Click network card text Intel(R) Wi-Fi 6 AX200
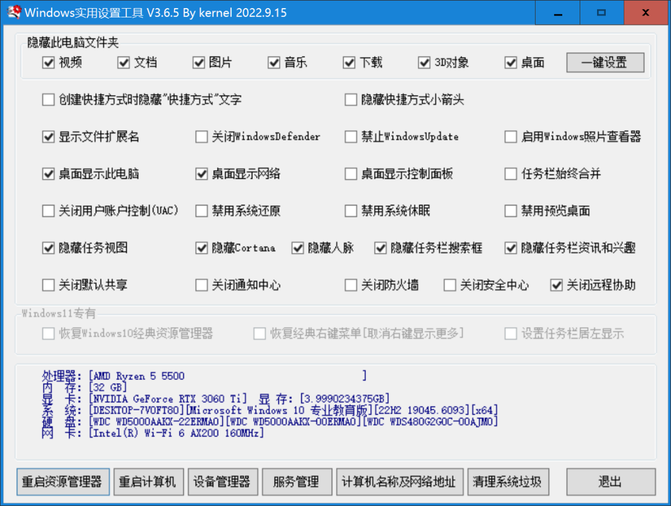Screen dimensions: 671x506 156,433
